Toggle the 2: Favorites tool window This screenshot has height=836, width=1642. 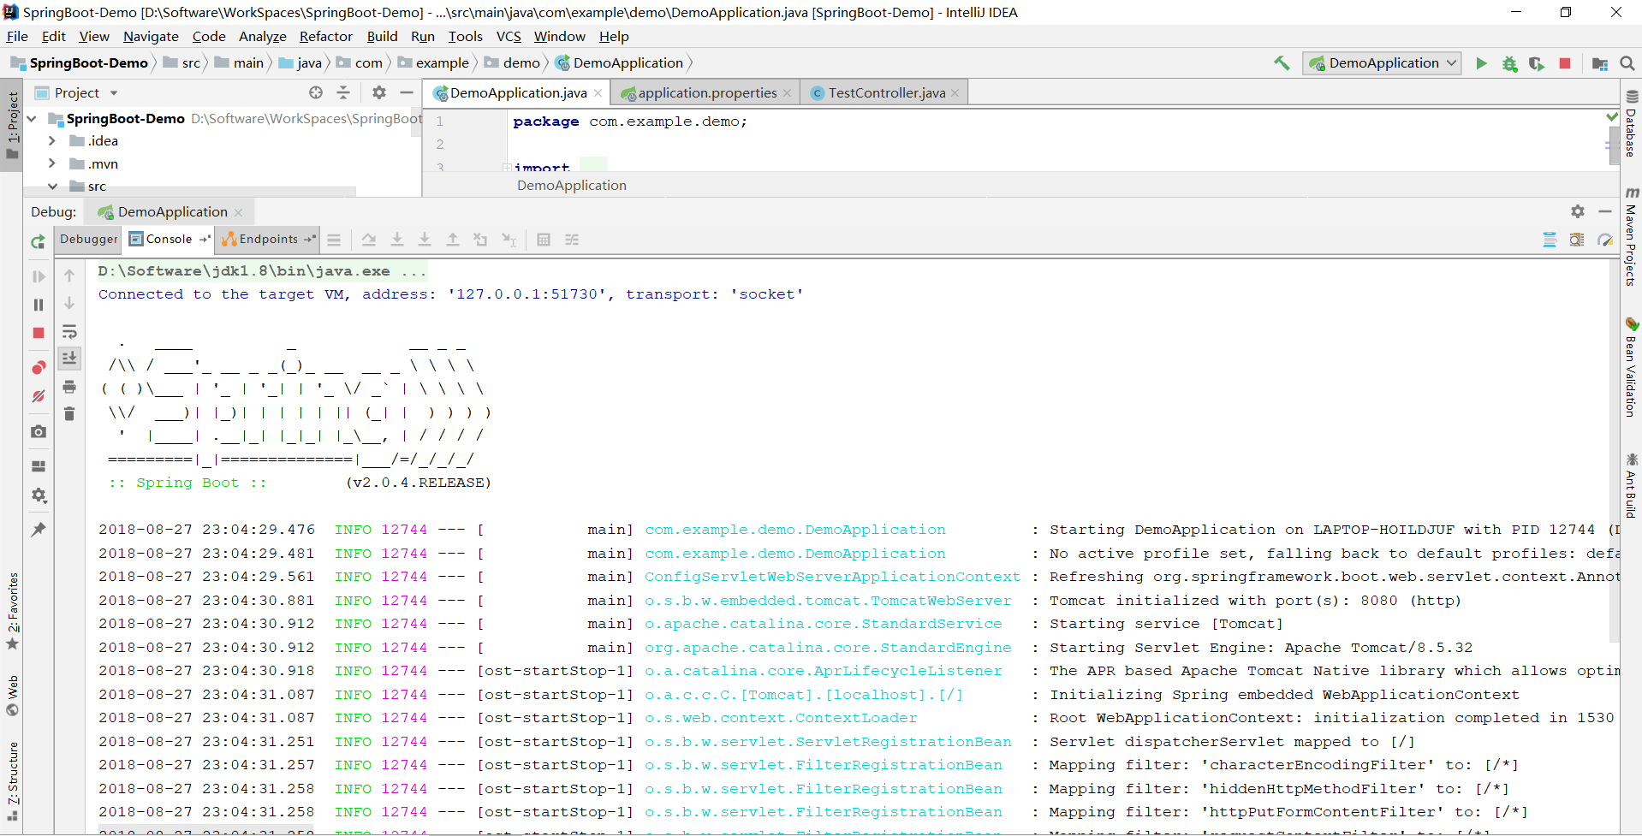pos(12,611)
